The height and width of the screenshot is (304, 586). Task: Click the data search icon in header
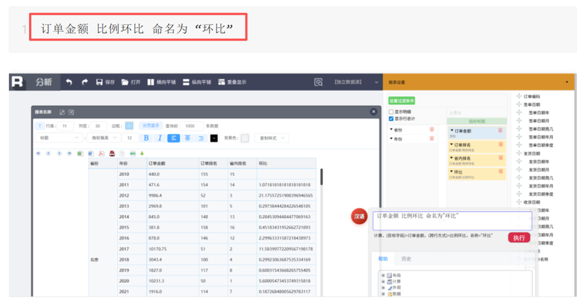click(x=319, y=82)
